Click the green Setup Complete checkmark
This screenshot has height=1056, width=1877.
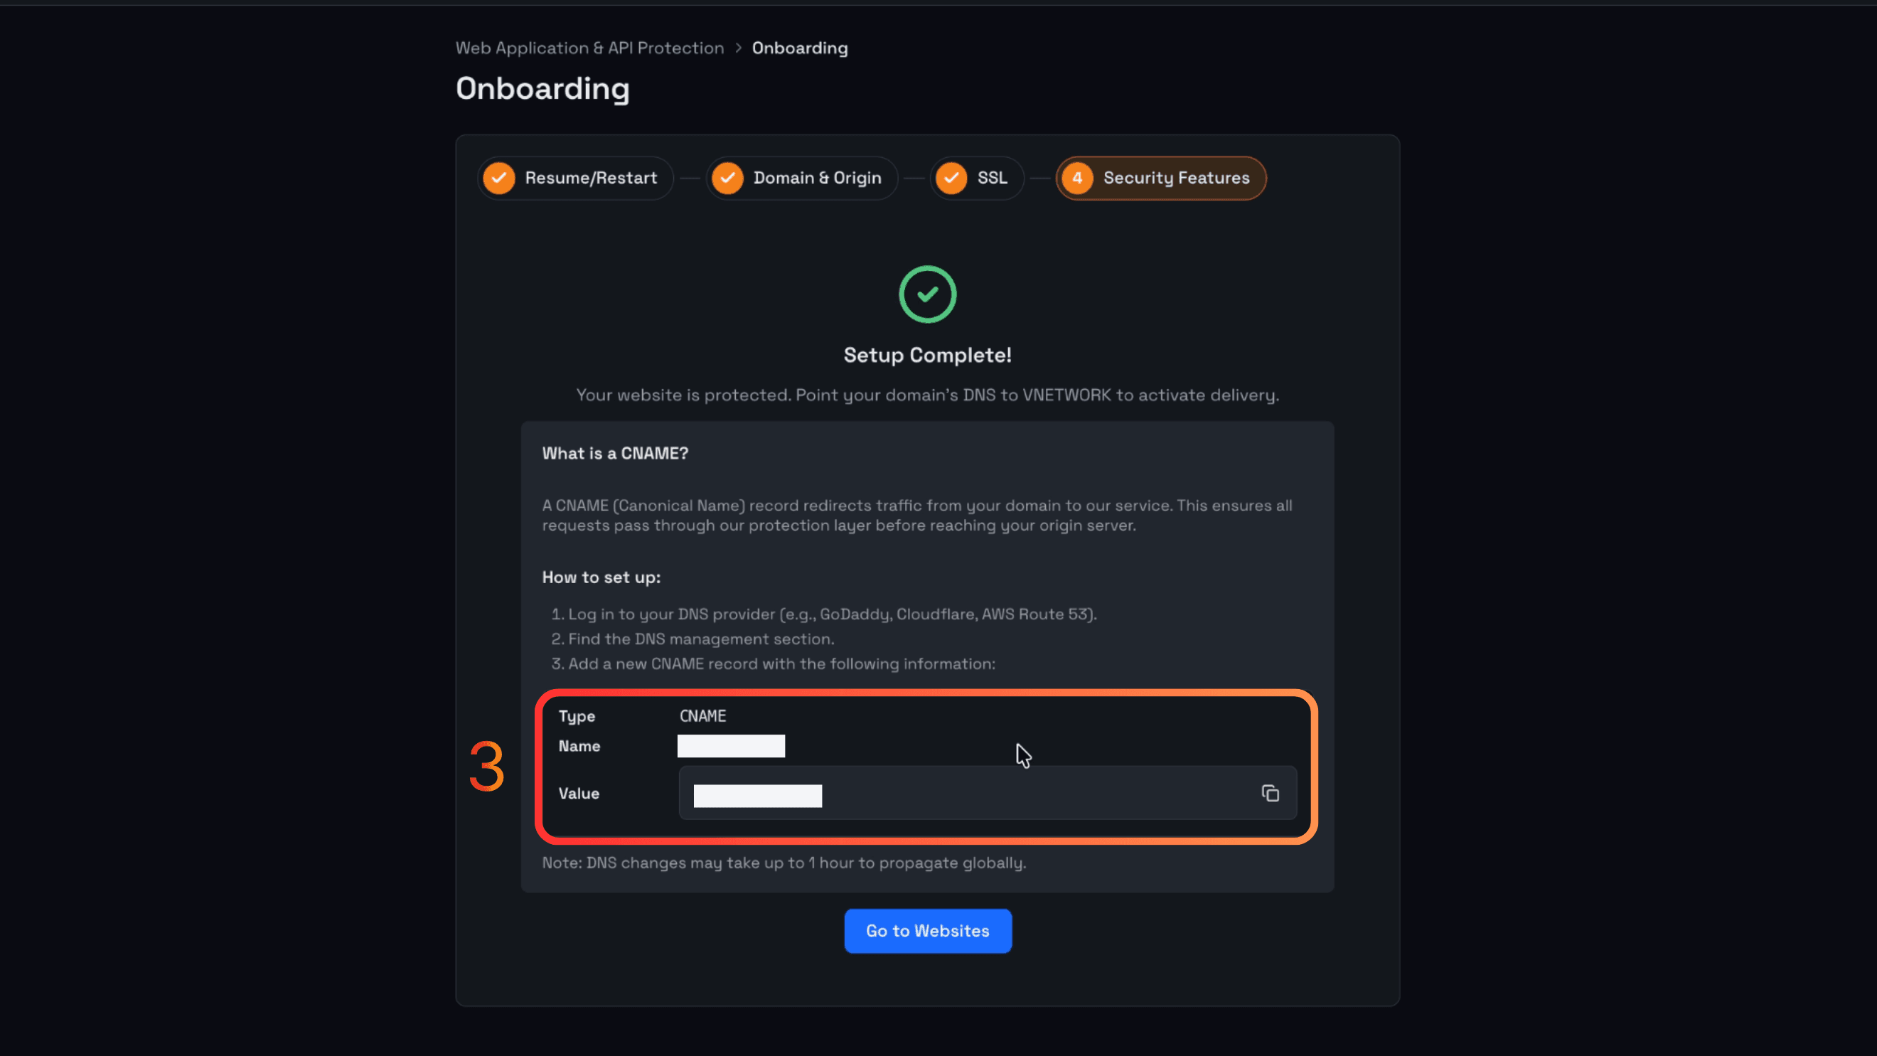[928, 294]
